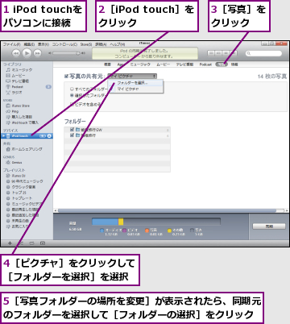Click the iPod touch battery indicator
290x324 pixels.
point(43,136)
